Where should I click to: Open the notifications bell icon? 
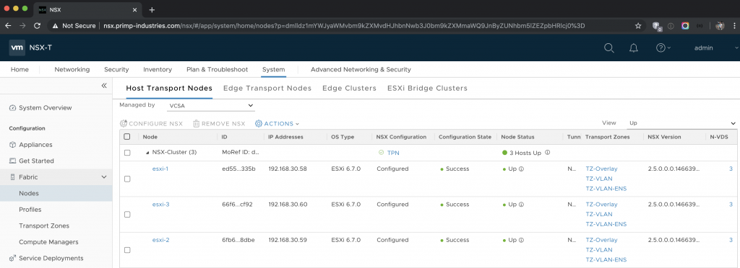coord(634,48)
